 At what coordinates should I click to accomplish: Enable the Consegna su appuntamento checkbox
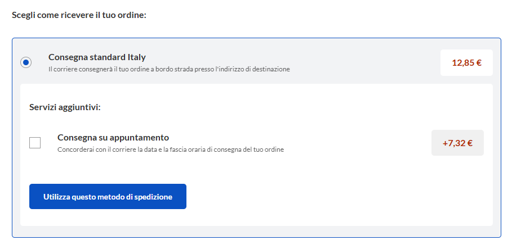[35, 143]
